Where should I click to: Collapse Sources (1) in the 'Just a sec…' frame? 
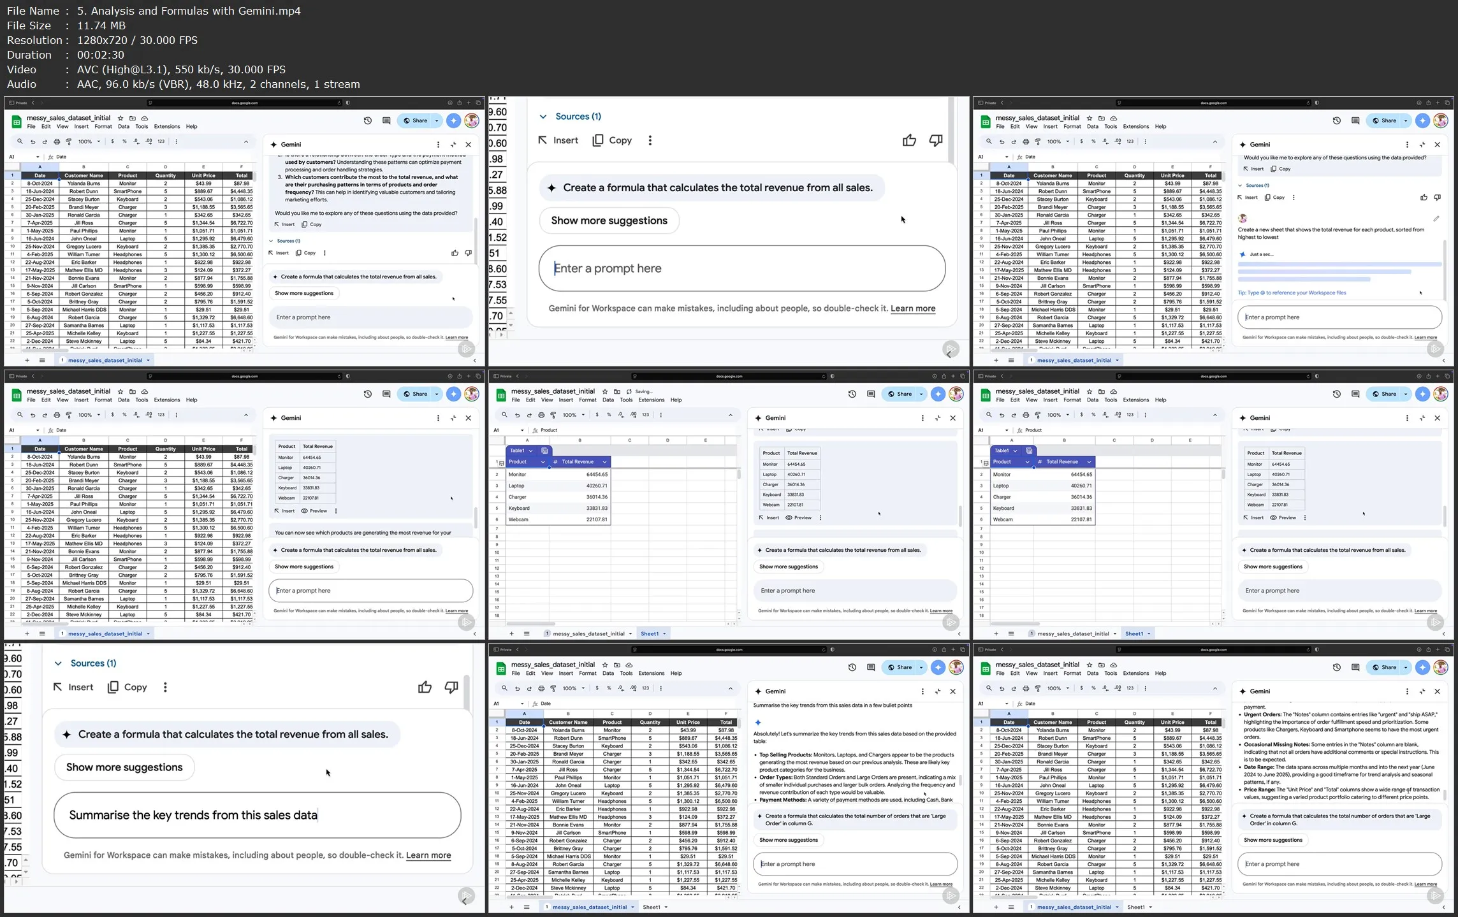point(1241,185)
